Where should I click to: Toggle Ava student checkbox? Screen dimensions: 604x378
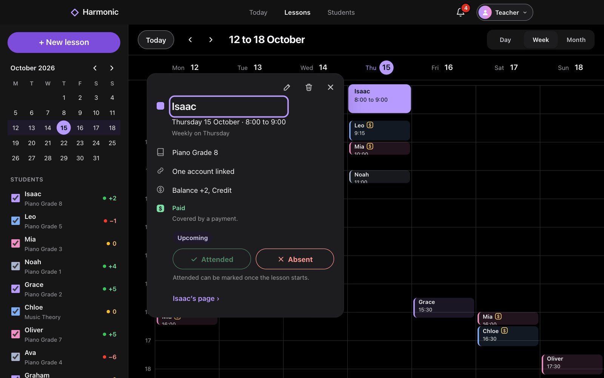(x=15, y=356)
